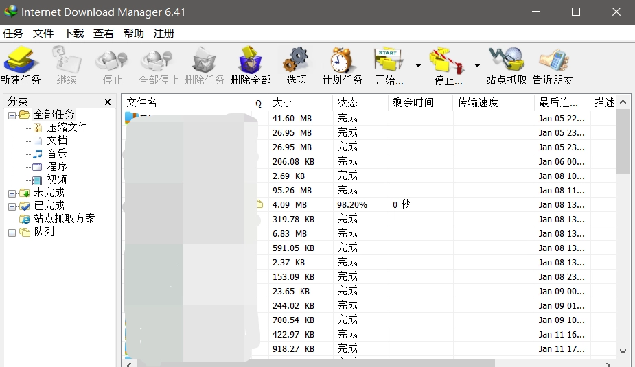Viewport: 635px width, 367px height.
Task: Close the 分类 panel with X
Action: (x=108, y=102)
